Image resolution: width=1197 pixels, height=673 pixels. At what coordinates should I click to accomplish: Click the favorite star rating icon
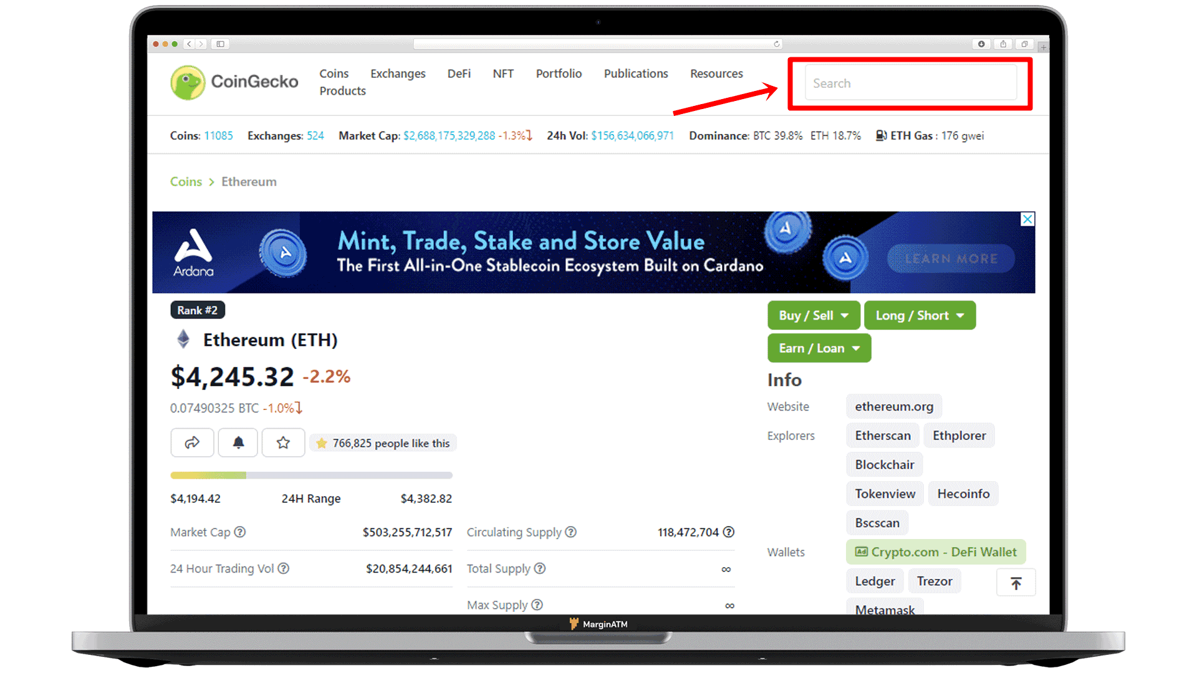pos(283,442)
